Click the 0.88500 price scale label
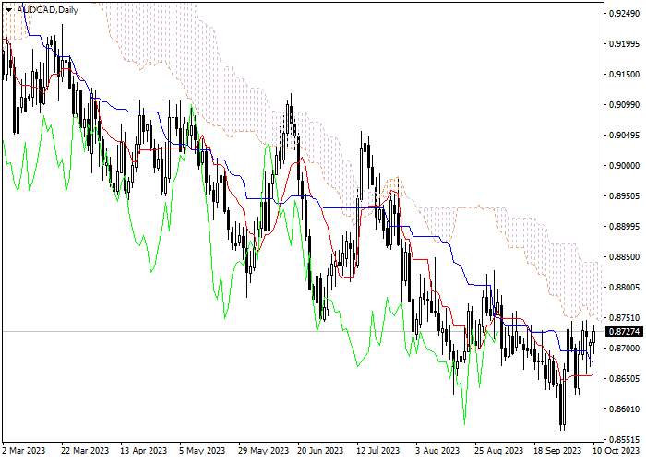Screen dimensions: 646x461 click(622, 257)
